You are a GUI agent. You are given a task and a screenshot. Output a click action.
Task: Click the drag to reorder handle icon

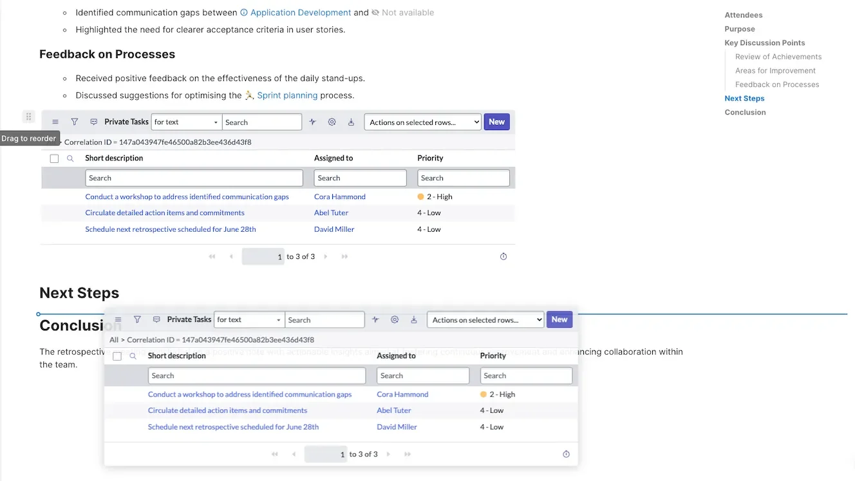[28, 117]
